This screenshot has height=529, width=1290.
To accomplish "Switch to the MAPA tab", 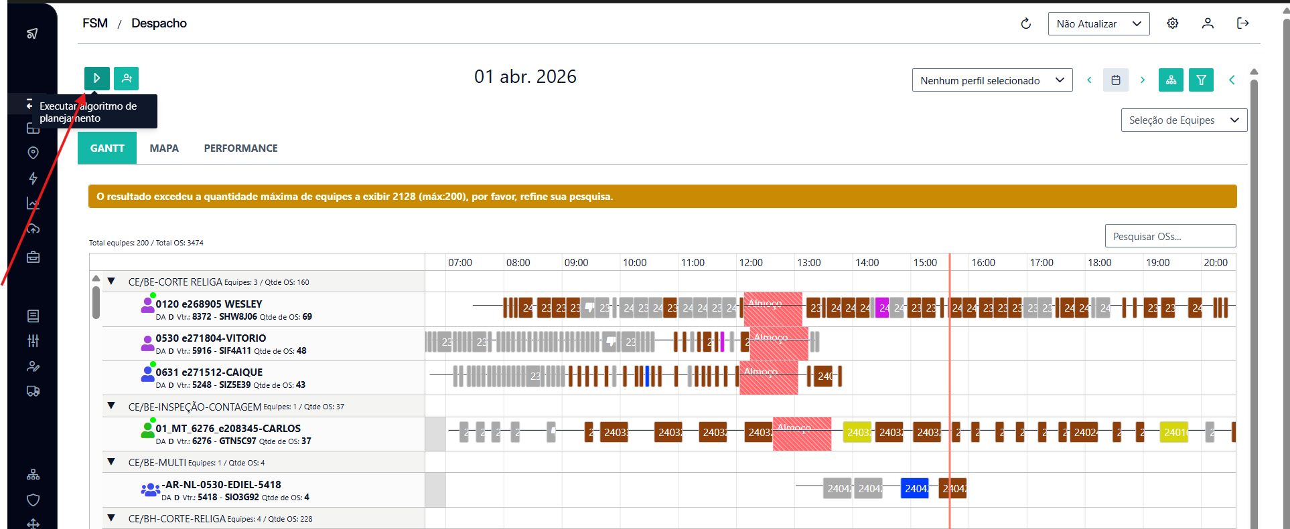I will click(164, 148).
